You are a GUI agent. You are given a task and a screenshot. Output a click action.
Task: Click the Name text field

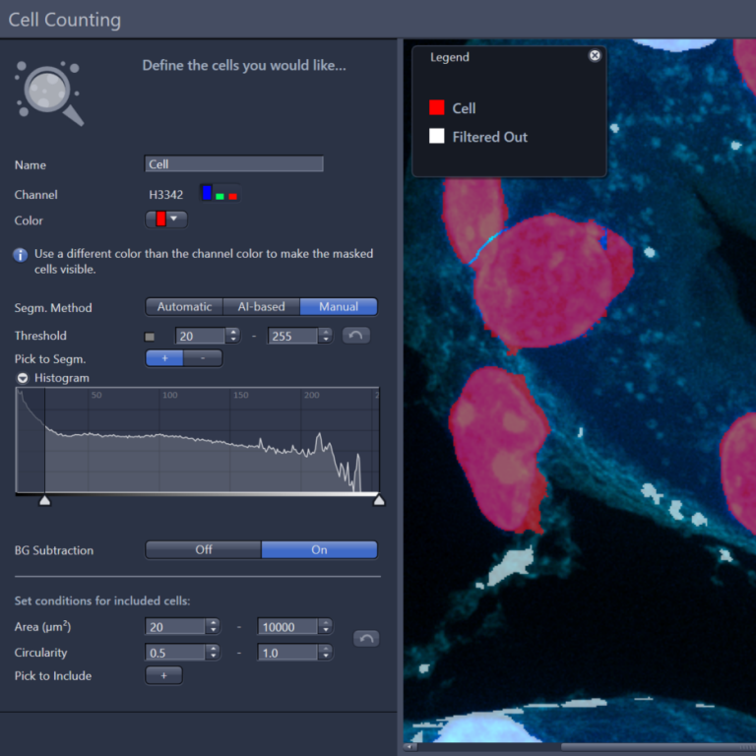click(234, 164)
